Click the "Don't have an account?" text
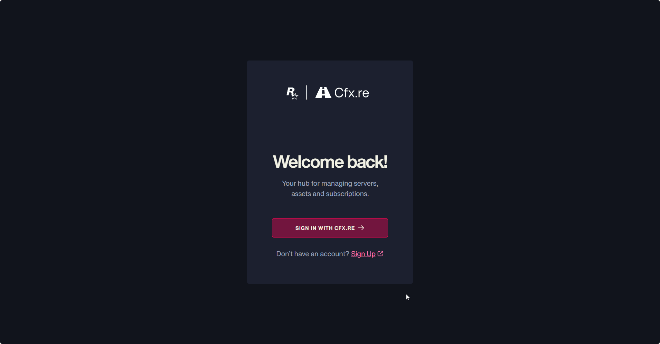660x344 pixels. 313,254
